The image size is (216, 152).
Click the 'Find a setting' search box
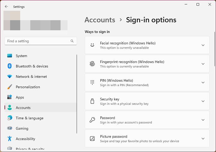tap(40, 41)
